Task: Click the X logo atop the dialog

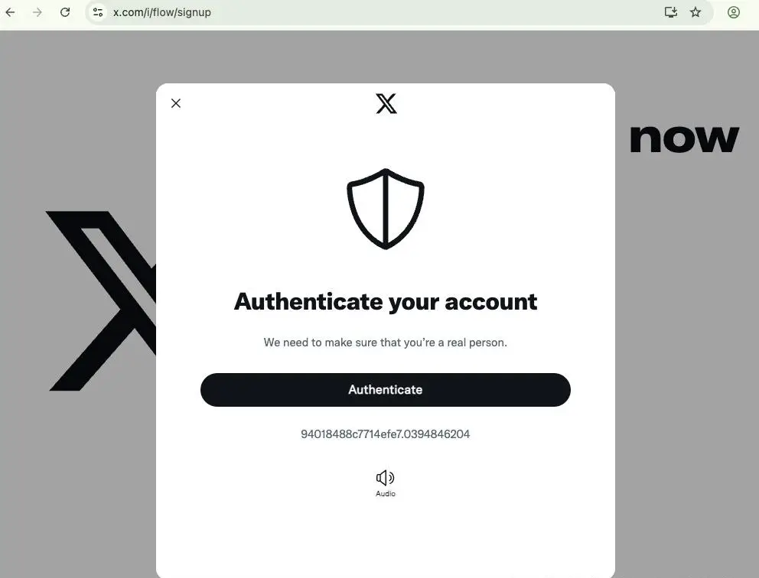Action: point(386,103)
